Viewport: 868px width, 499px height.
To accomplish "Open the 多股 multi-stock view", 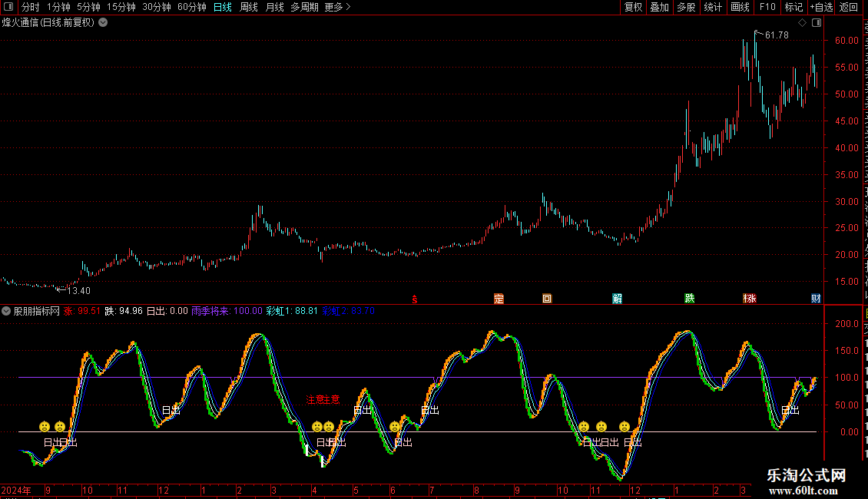I will (x=687, y=7).
